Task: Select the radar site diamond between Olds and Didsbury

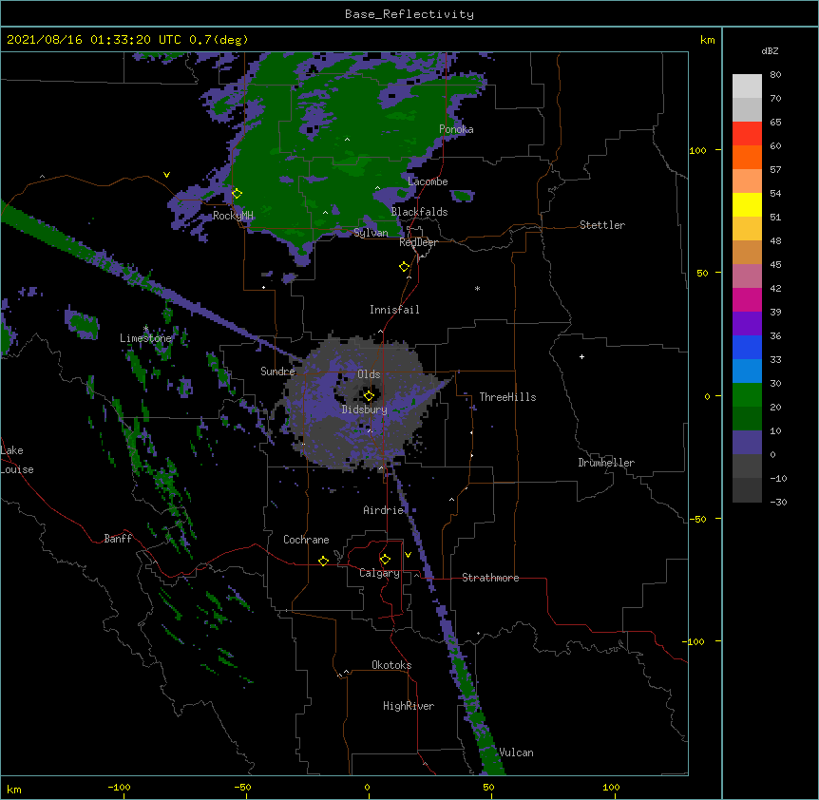Action: coord(369,396)
